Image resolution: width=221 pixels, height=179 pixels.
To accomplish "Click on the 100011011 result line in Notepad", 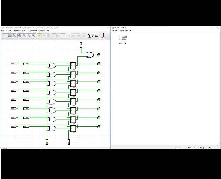I will (122, 43).
